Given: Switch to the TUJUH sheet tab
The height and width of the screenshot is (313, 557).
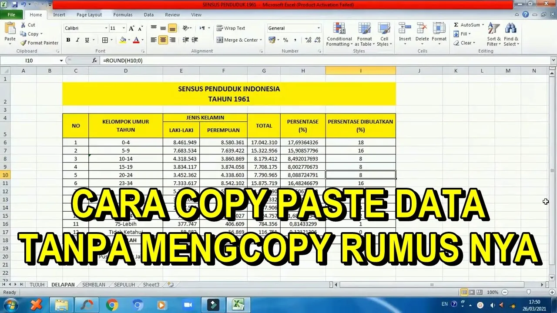Looking at the screenshot, I should point(37,285).
